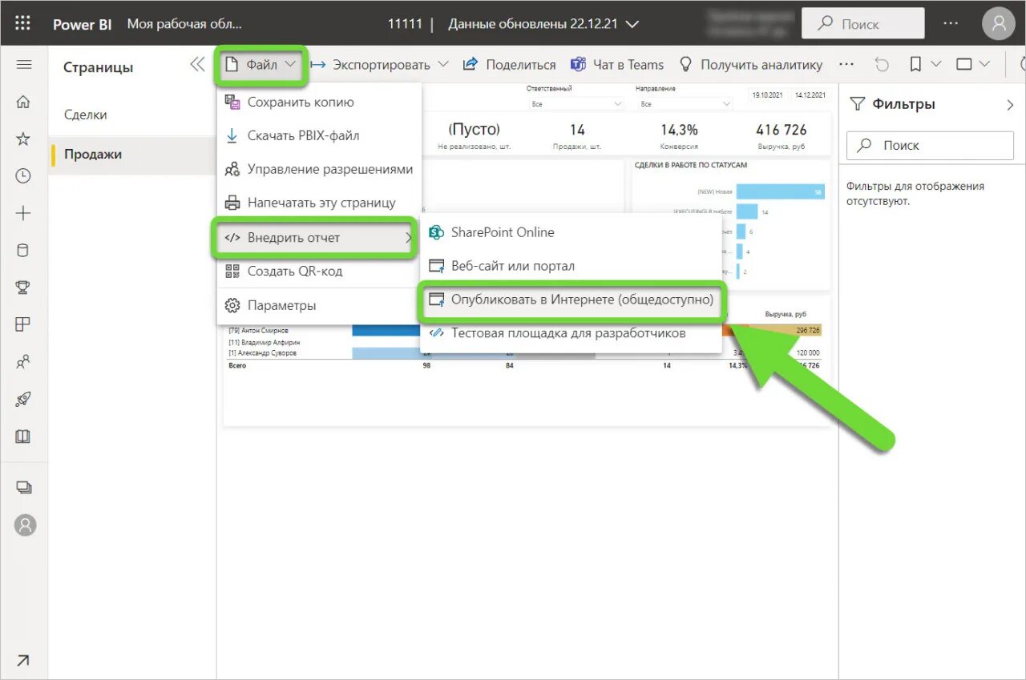Switch to the Продажи page
1026x680 pixels.
point(131,155)
